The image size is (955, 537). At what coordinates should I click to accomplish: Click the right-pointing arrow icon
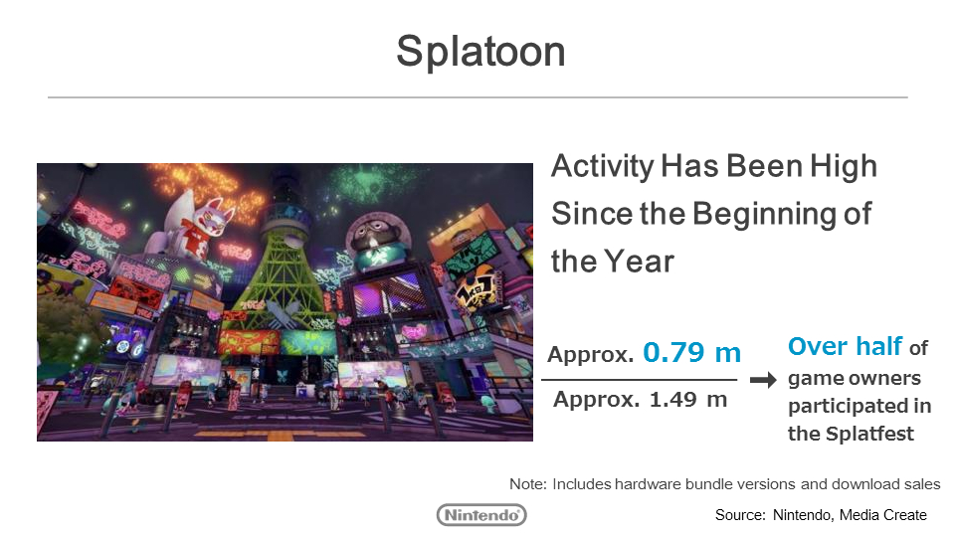[762, 380]
